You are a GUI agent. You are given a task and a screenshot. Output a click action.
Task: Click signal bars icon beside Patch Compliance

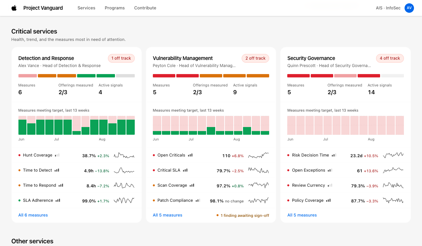(198, 200)
